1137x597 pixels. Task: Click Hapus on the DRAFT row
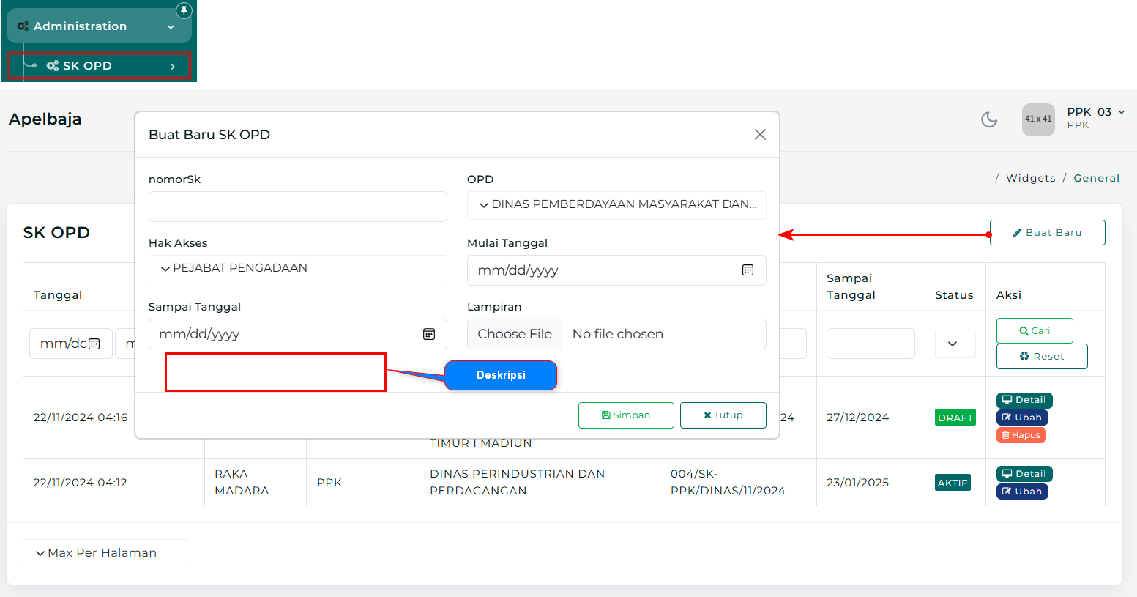(x=1021, y=435)
